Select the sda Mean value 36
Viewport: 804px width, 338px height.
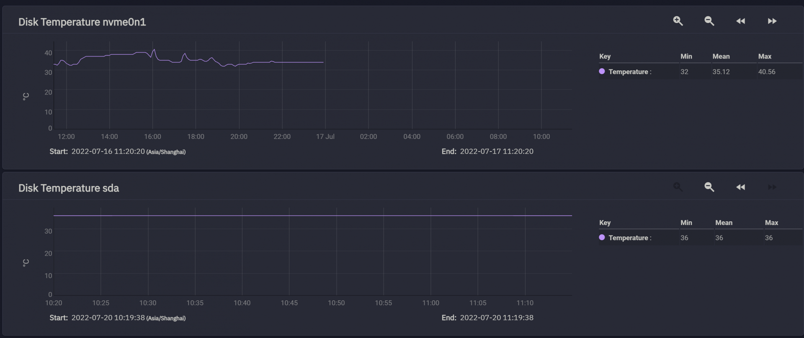719,238
